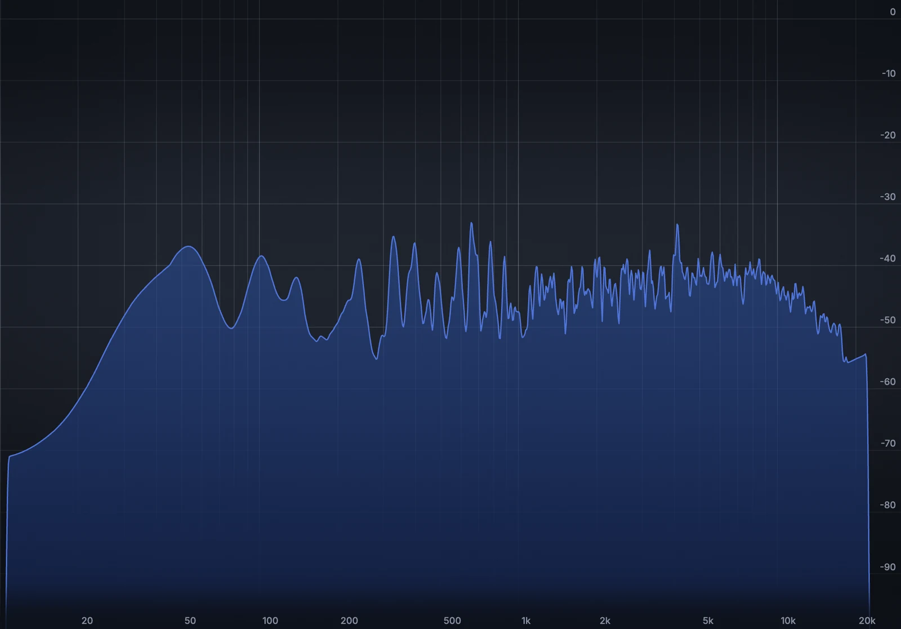Viewport: 901px width, 629px height.
Task: Select the 200 Hz frequency axis label
Action: tap(349, 621)
